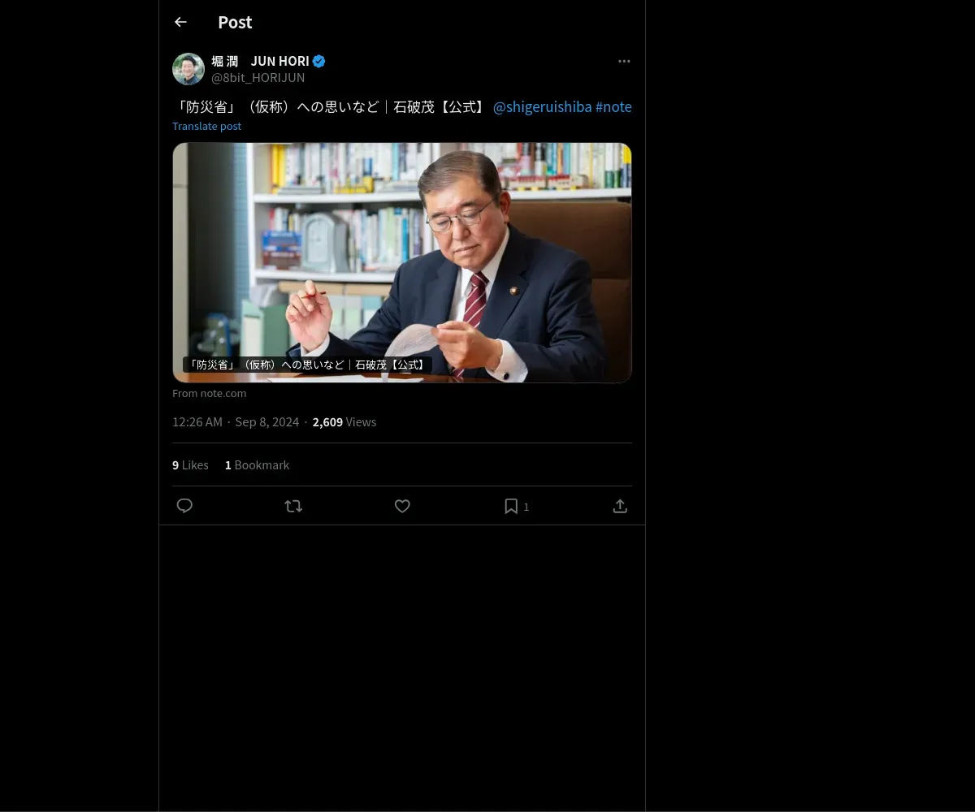Open the note.com article preview image
This screenshot has width=975, height=812.
(x=402, y=262)
